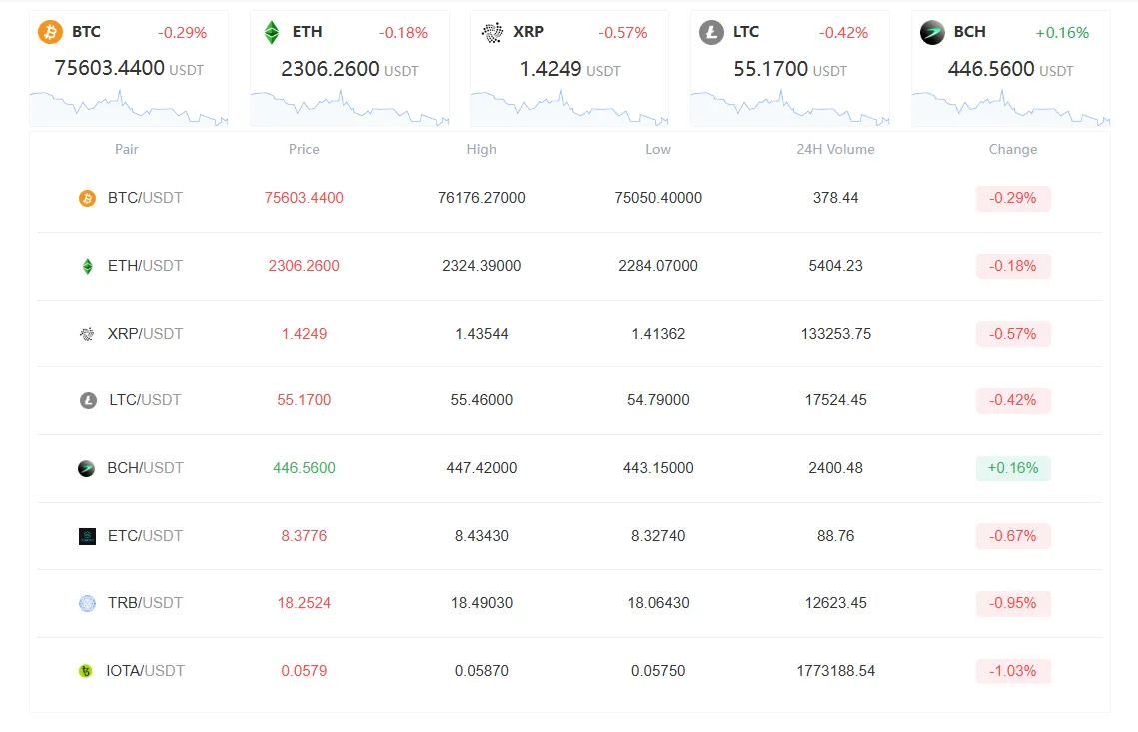Viewport: 1138px width, 732px height.
Task: Click the table price 55.1700 in LTC/USDT row
Action: pos(304,399)
